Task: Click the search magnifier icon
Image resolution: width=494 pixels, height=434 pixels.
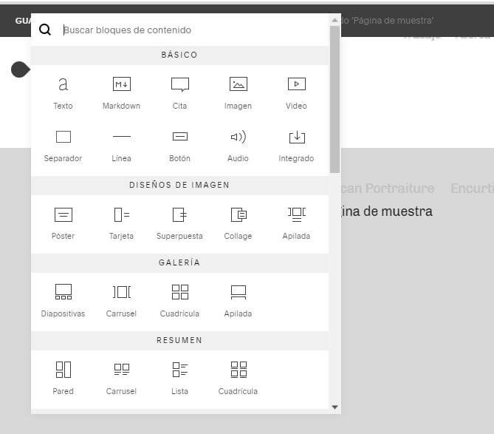Action: click(45, 30)
